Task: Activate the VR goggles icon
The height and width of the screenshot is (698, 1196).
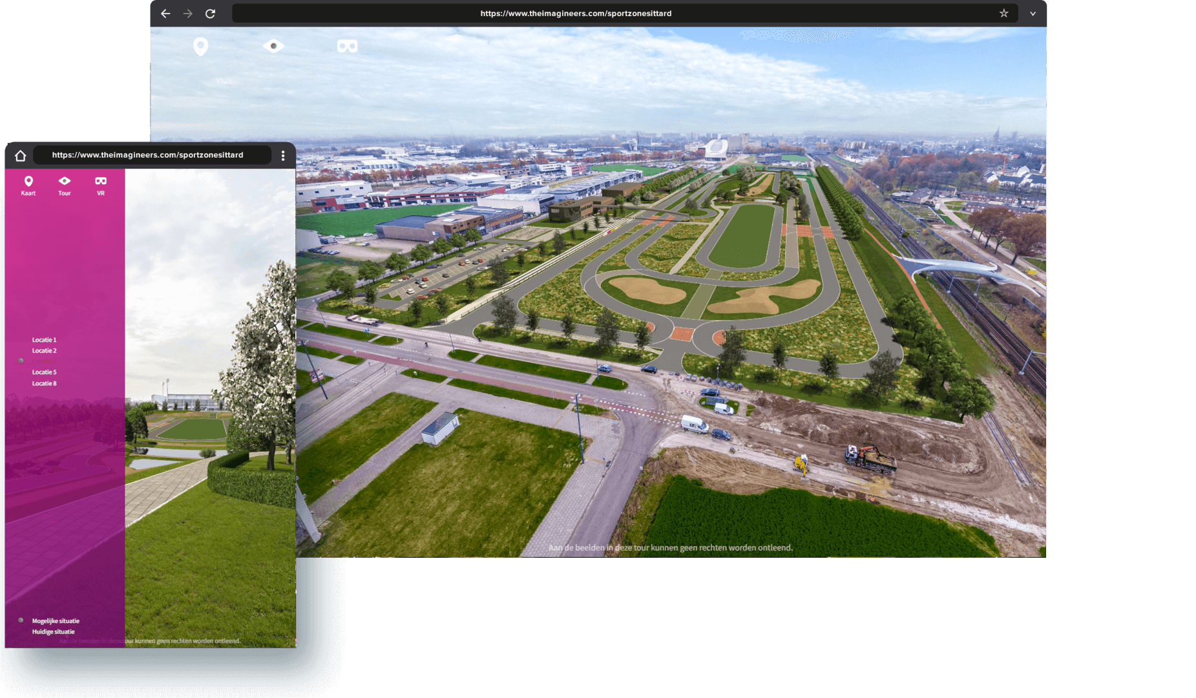Action: 348,46
